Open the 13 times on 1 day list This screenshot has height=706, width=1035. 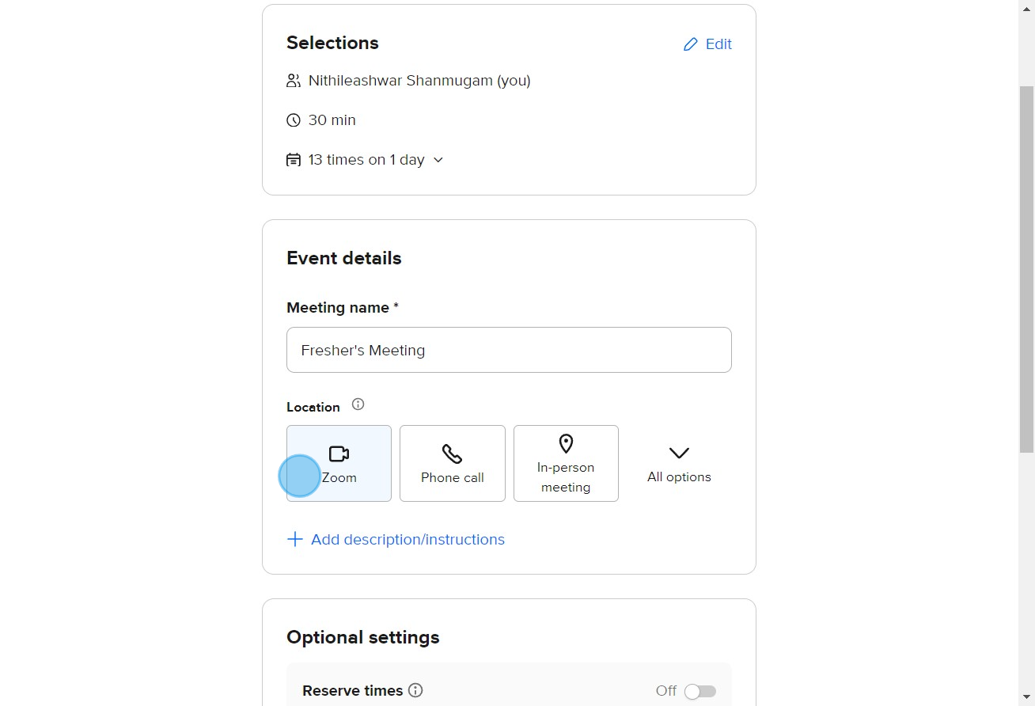pyautogui.click(x=366, y=160)
